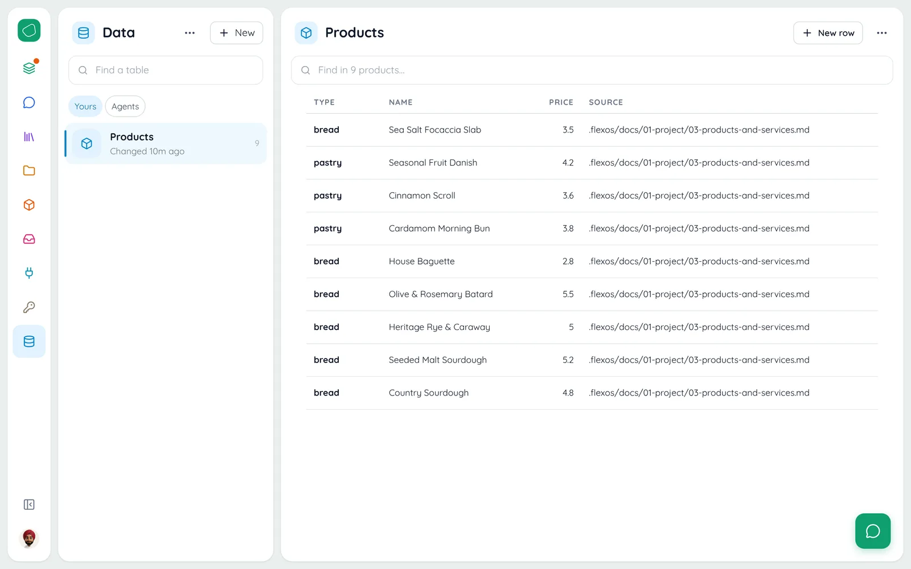This screenshot has height=569, width=911.
Task: Select the Cardamom Morning Bun cell
Action: 440,229
